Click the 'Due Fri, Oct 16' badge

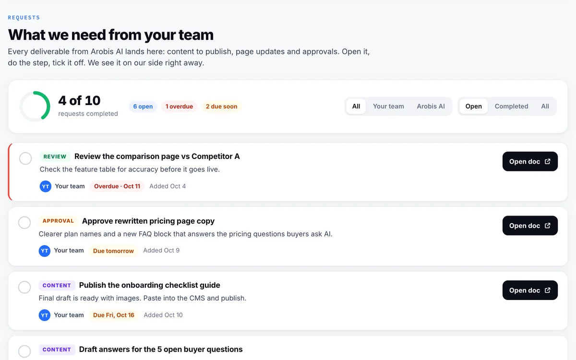114,315
